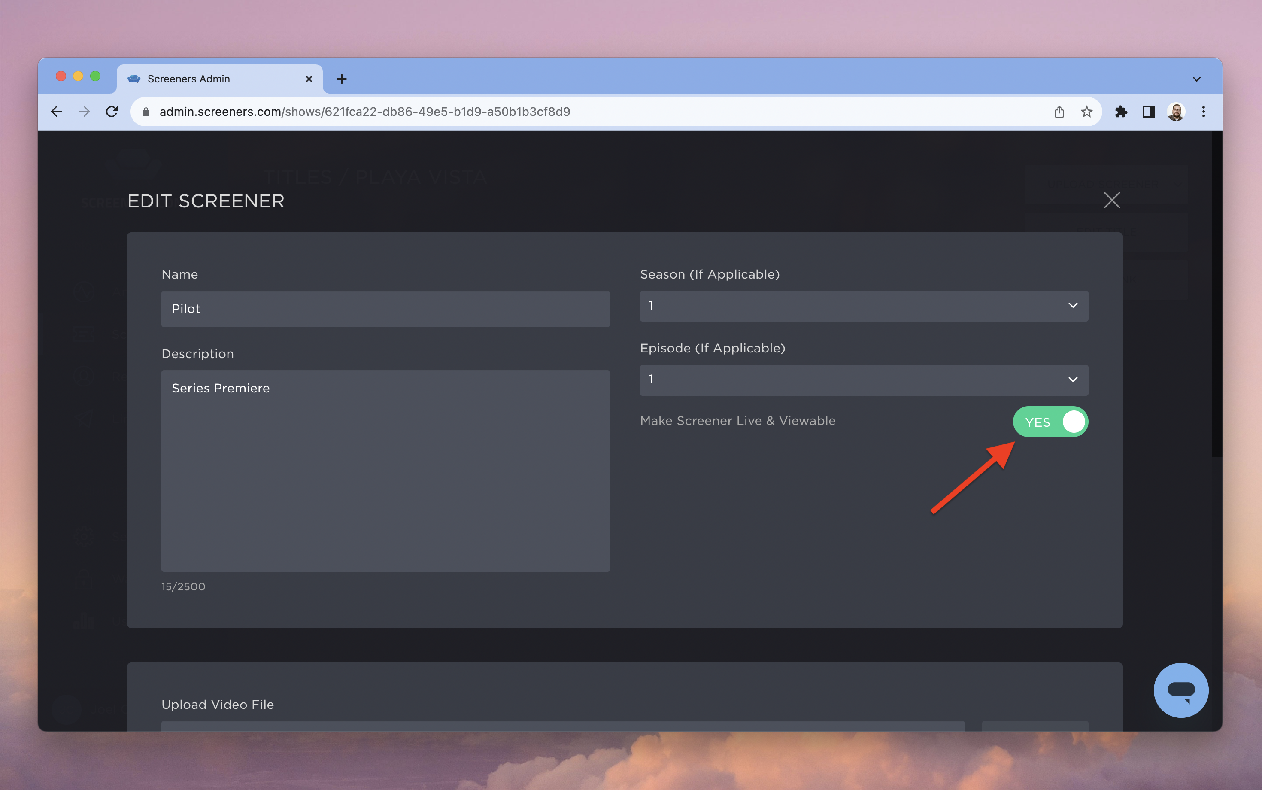The image size is (1262, 790).
Task: Open the Season dropdown
Action: [864, 306]
